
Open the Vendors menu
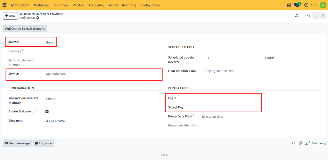(78, 5)
